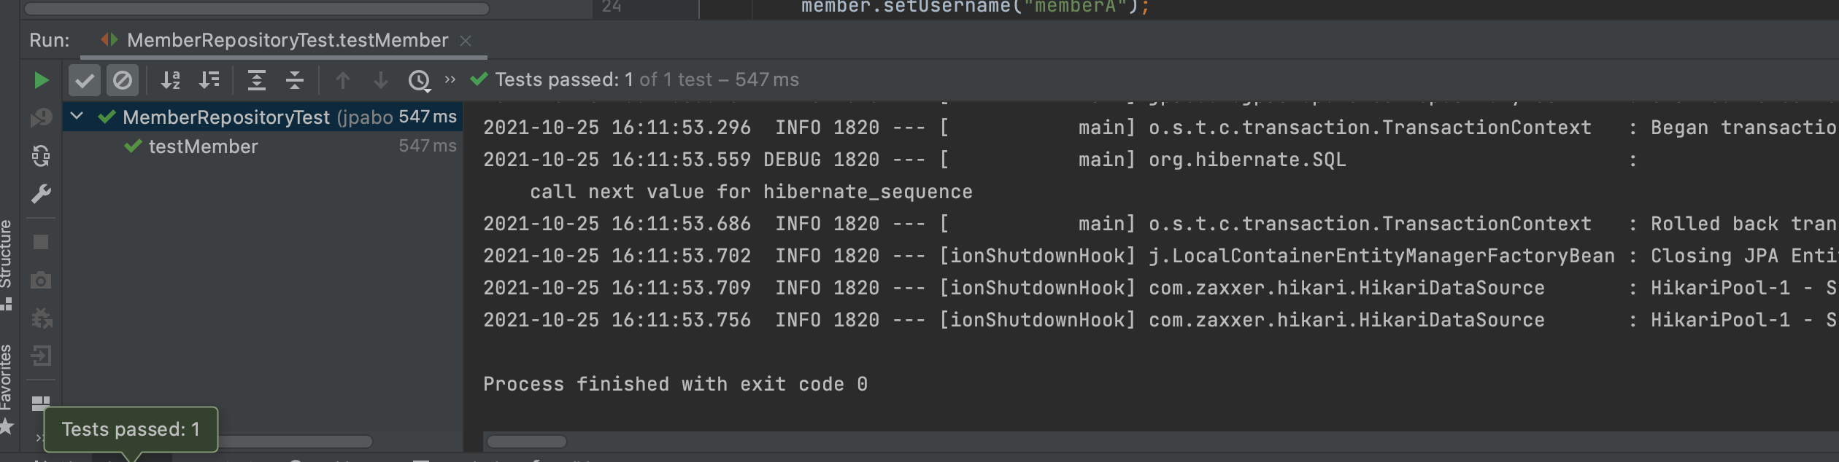Open the Structure tool window tab
The height and width of the screenshot is (462, 1839).
click(7, 255)
